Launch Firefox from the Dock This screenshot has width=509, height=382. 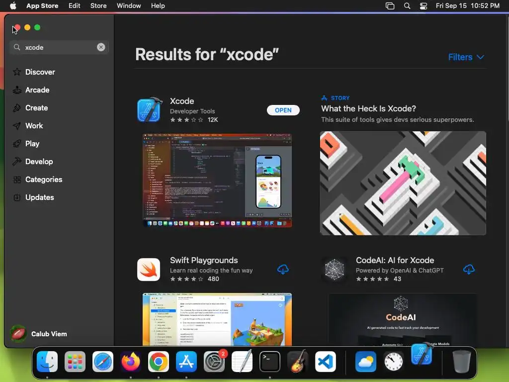pos(131,362)
